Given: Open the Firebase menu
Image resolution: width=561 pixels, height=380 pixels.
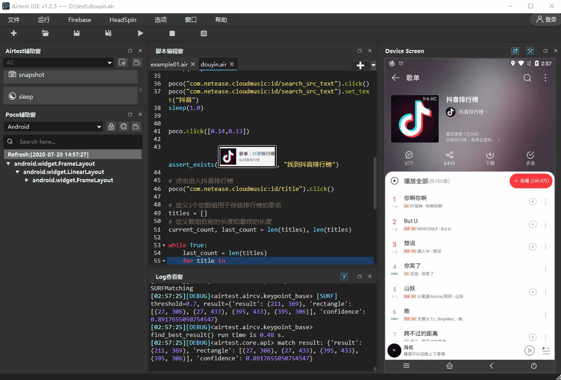Looking at the screenshot, I should coord(80,20).
